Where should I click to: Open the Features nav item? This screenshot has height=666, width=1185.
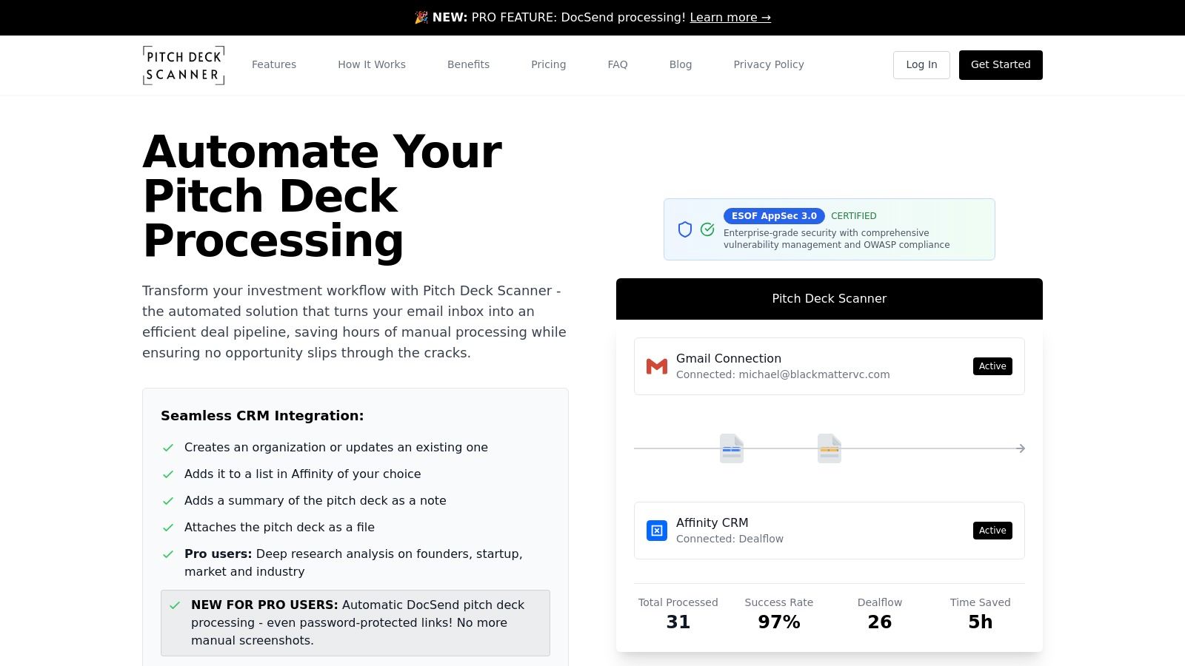coord(274,64)
